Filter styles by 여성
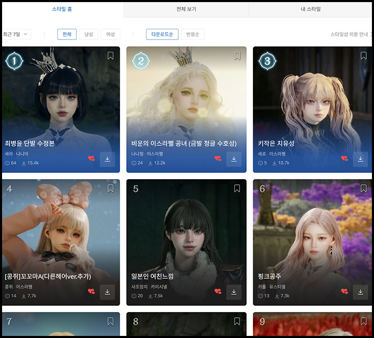The width and height of the screenshot is (374, 338). point(110,34)
